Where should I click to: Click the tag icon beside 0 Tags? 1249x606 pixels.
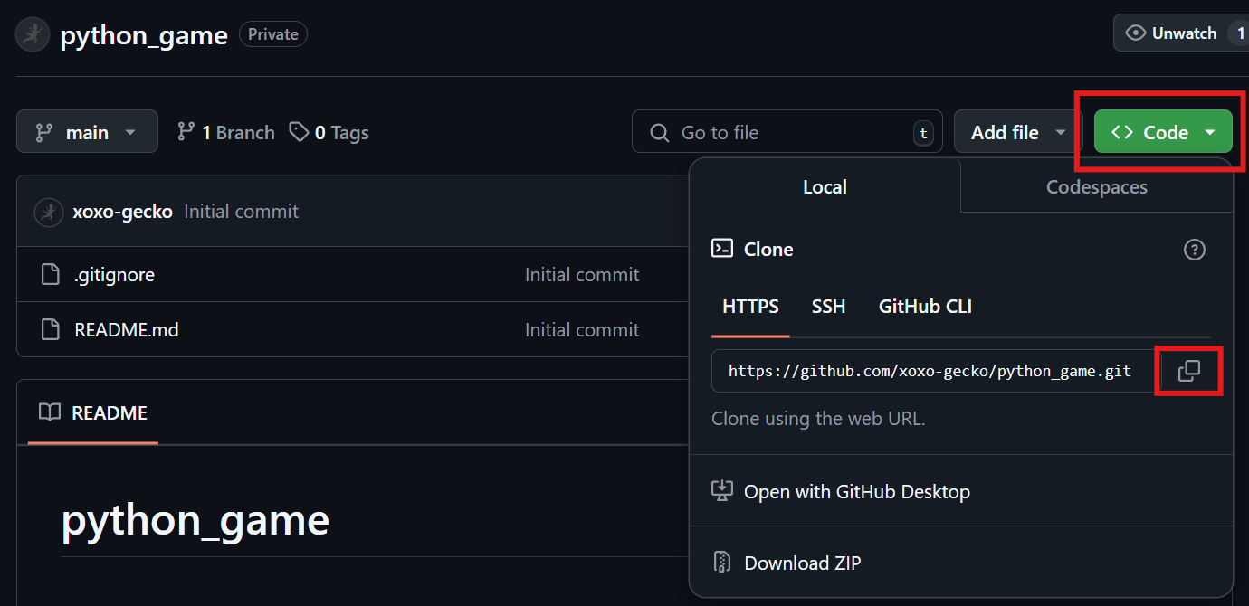coord(299,132)
